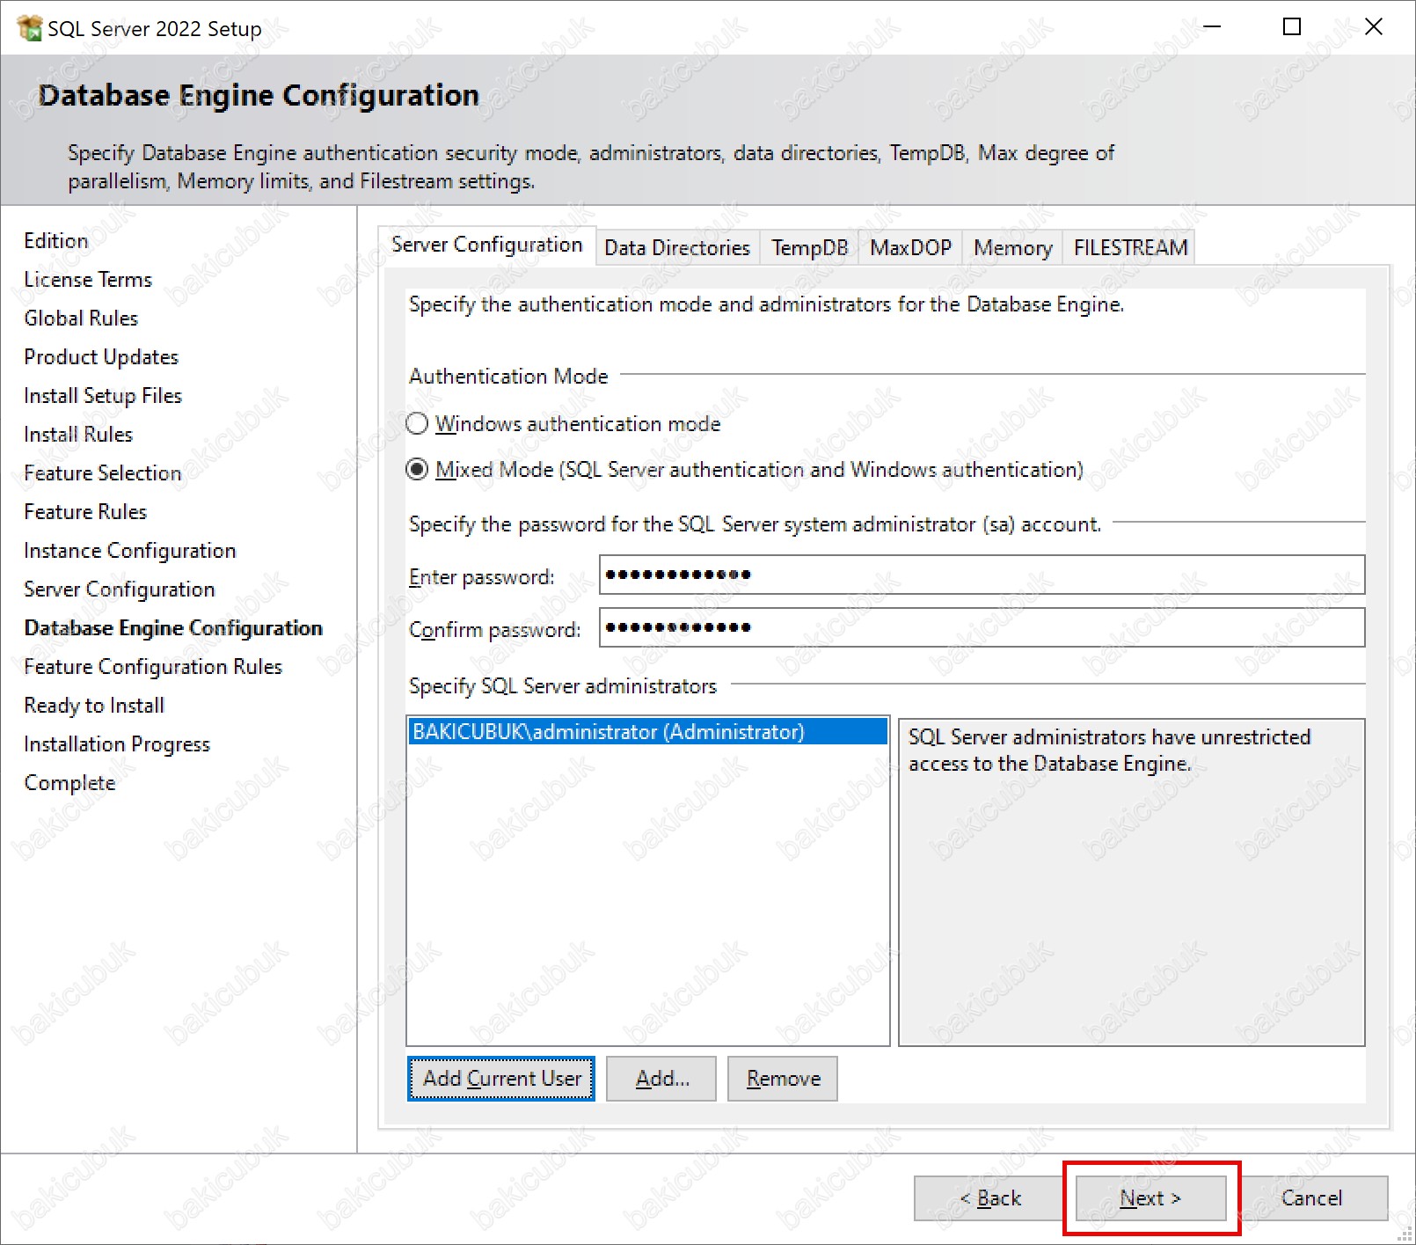Viewport: 1416px width, 1245px height.
Task: Click Product Updates step in sidebar
Action: [101, 357]
